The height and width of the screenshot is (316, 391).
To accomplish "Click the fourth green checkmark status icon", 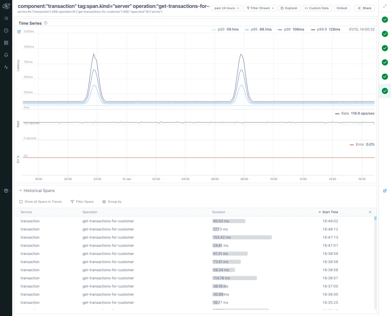I will click(x=385, y=62).
